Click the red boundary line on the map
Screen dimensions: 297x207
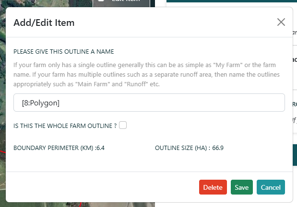[x=2, y=151]
